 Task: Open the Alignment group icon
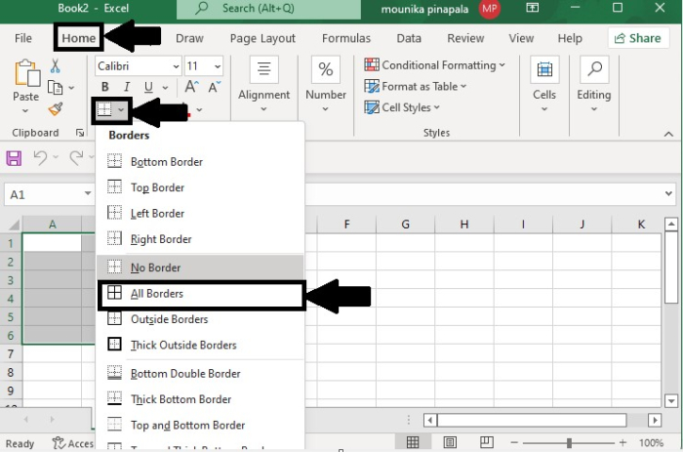click(x=264, y=69)
